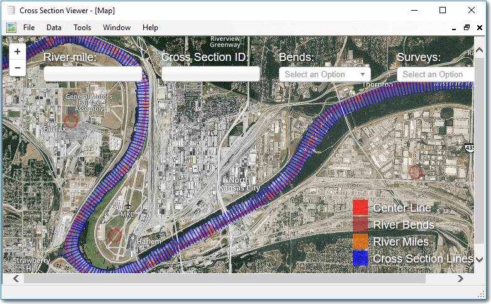
Task: Click the General Motors Fairfax Assembly label
Action: tap(89, 102)
